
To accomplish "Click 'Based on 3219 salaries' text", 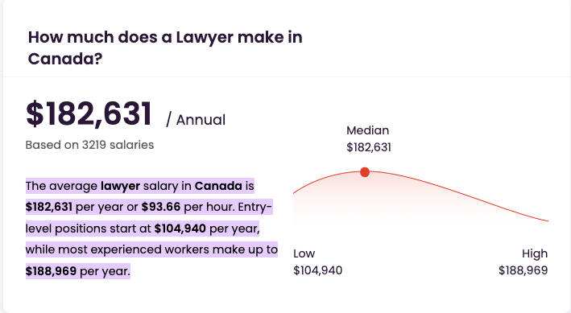I will tap(89, 145).
